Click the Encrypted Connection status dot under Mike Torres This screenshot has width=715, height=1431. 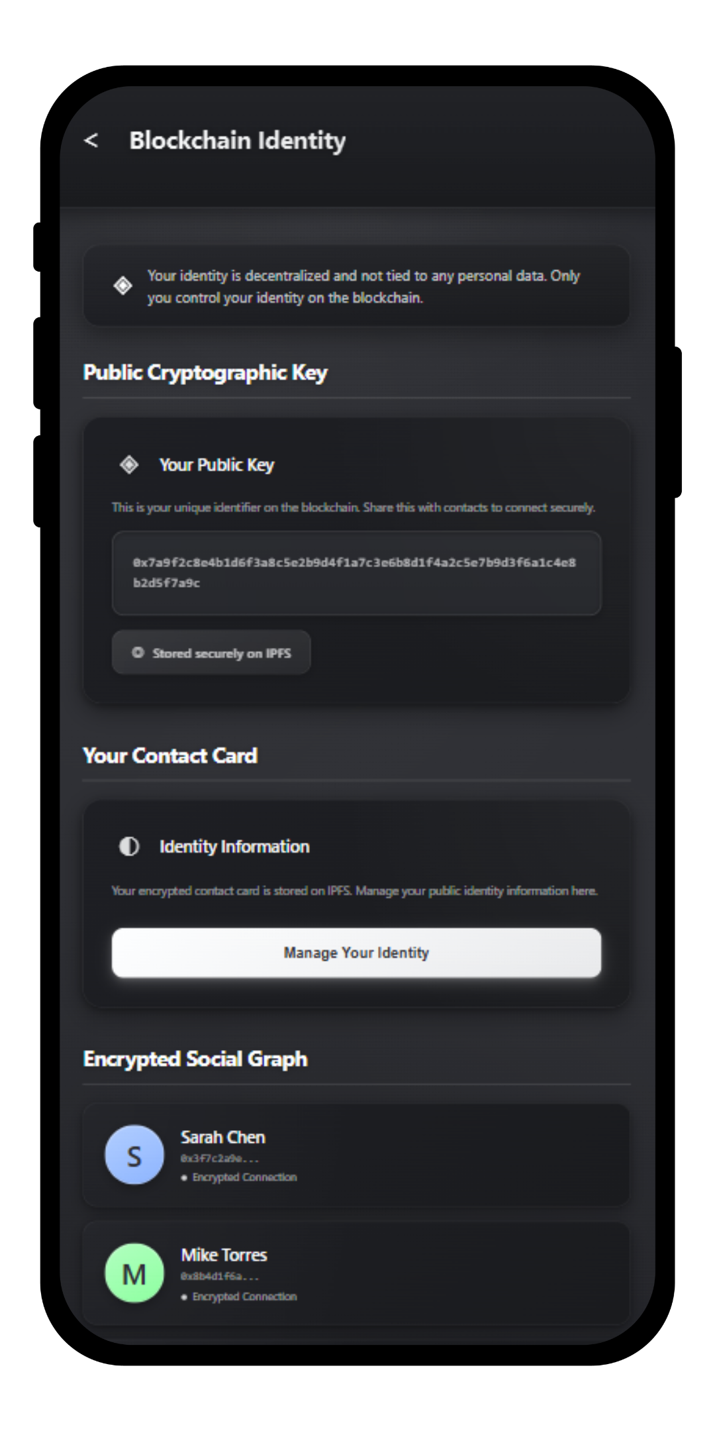[185, 1297]
